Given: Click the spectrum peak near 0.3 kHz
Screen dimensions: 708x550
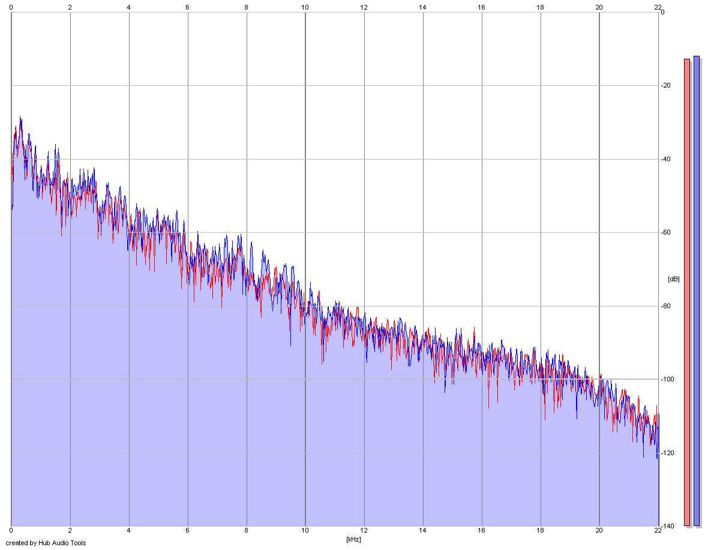Looking at the screenshot, I should tap(20, 118).
